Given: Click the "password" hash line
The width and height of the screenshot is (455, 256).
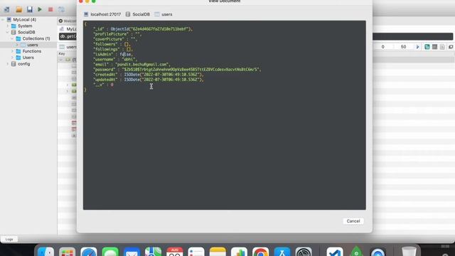Looking at the screenshot, I should (x=177, y=70).
